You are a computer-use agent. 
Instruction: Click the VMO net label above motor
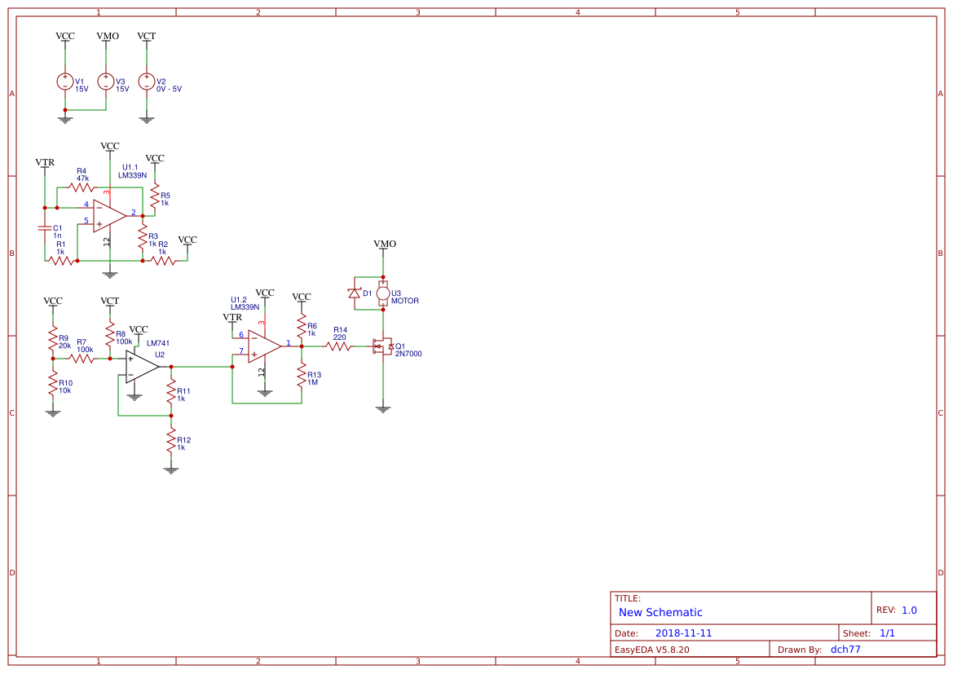coord(384,244)
